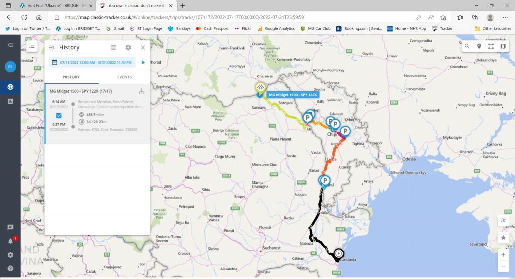Switch to Edit Post Ukraine browser tab

click(56, 5)
